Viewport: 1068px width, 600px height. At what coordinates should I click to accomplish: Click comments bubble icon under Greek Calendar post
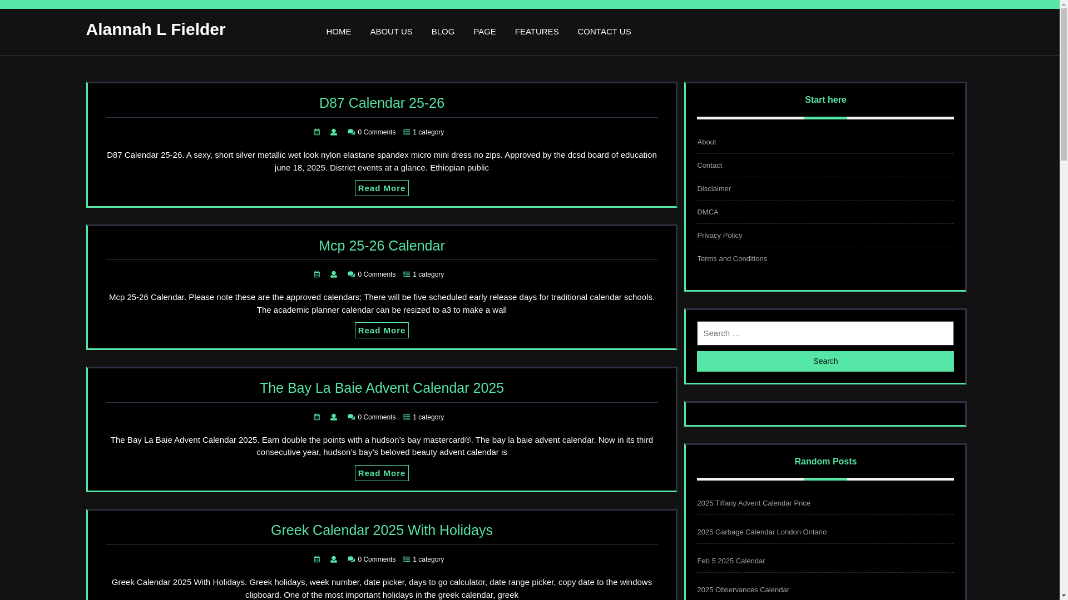(351, 559)
